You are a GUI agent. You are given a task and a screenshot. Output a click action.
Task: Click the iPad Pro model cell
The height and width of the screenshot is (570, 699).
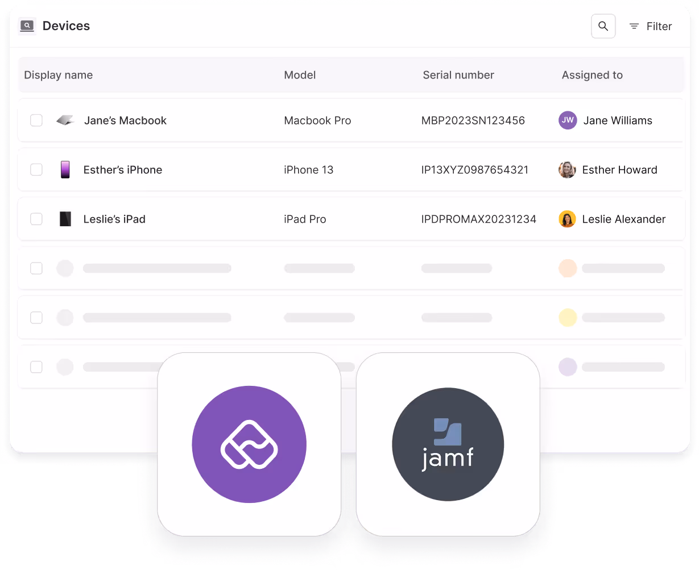click(x=305, y=219)
